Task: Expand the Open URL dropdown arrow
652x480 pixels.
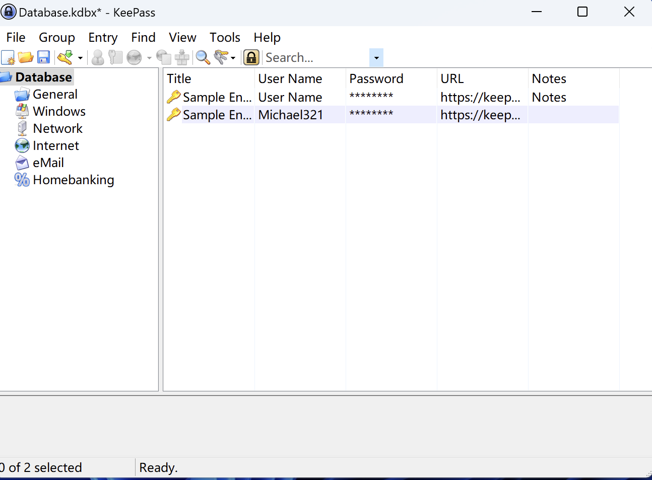Action: click(149, 58)
